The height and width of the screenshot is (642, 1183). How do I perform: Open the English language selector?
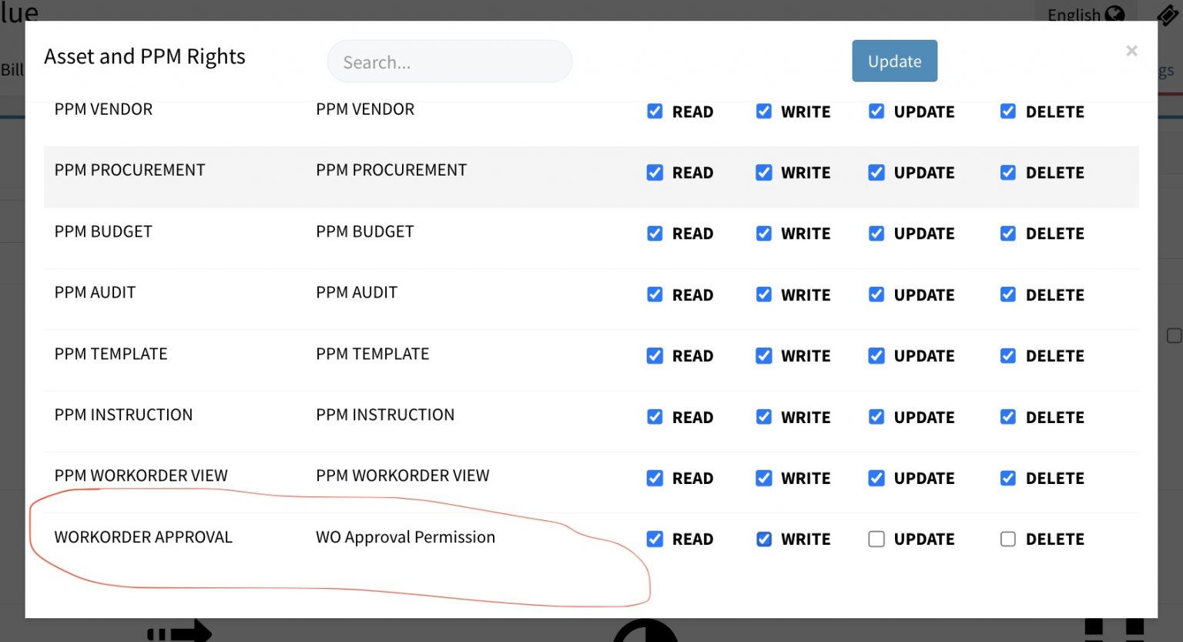[x=1085, y=14]
